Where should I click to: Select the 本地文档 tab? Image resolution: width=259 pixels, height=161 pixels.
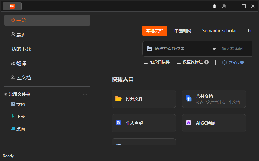tap(154, 31)
